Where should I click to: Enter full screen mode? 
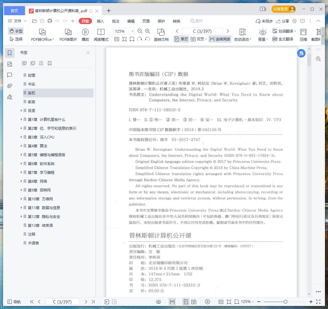318,302
